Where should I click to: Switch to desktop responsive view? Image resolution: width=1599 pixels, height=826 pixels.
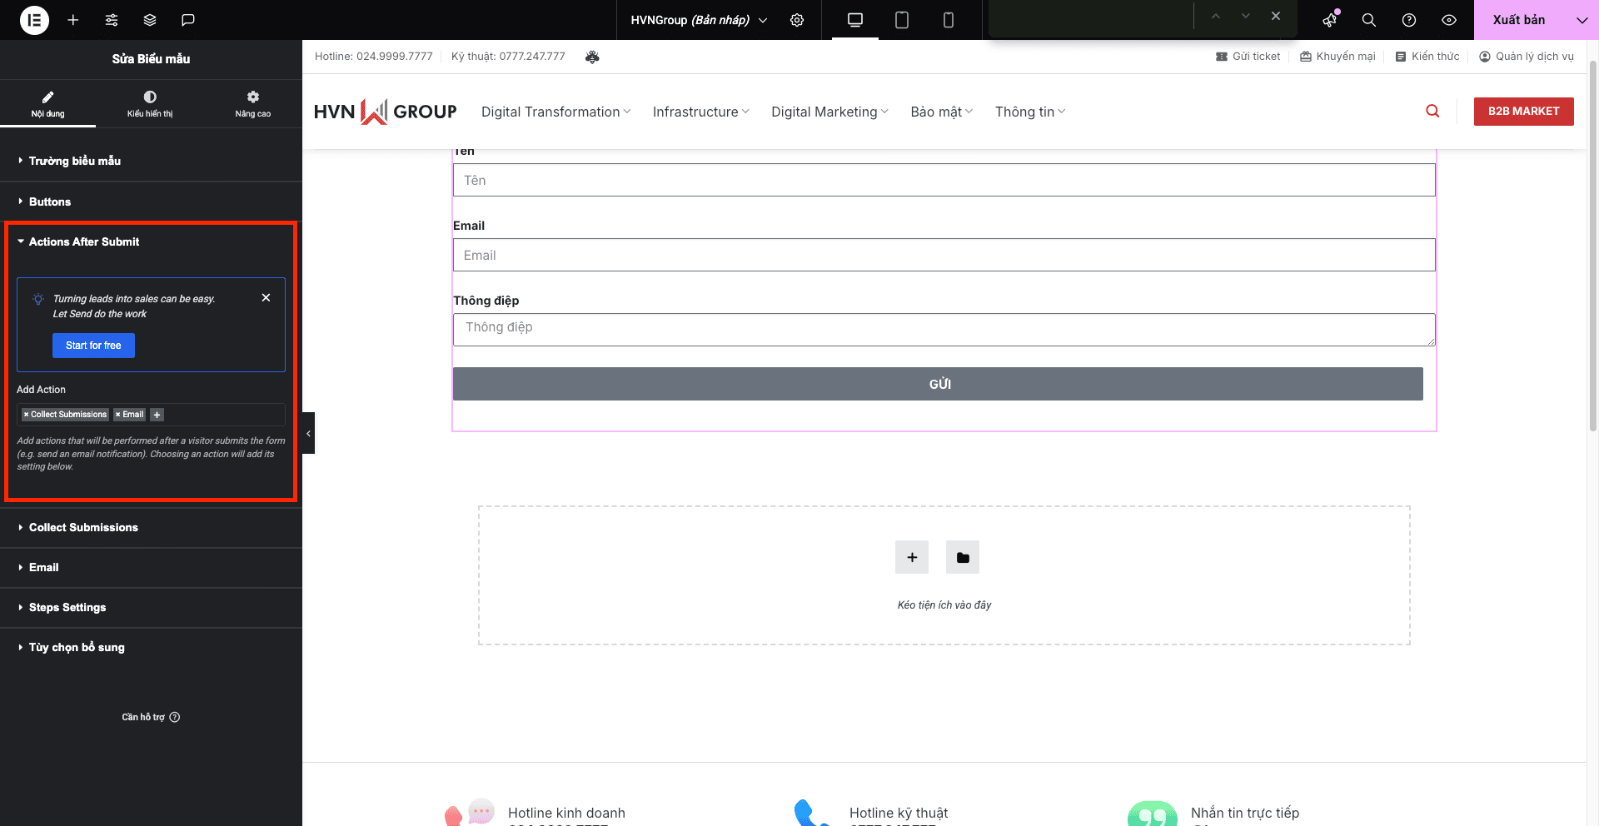[x=855, y=20]
